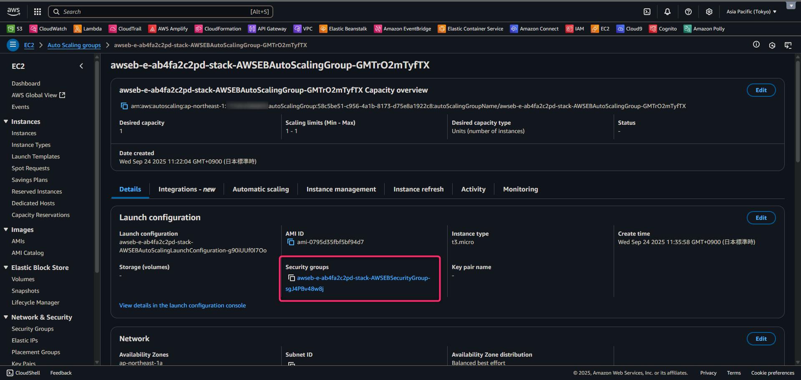Viewport: 801px width, 380px height.
Task: Open CloudTrail shortcut in favorites bar
Action: tap(125, 29)
